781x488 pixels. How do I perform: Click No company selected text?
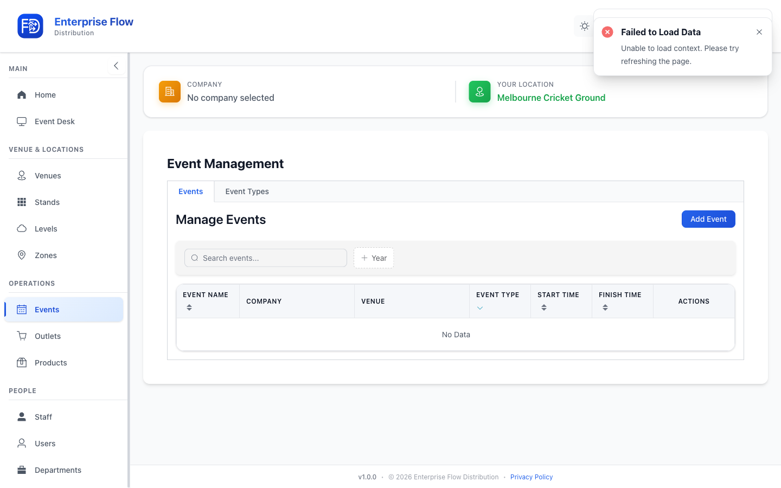coord(231,98)
